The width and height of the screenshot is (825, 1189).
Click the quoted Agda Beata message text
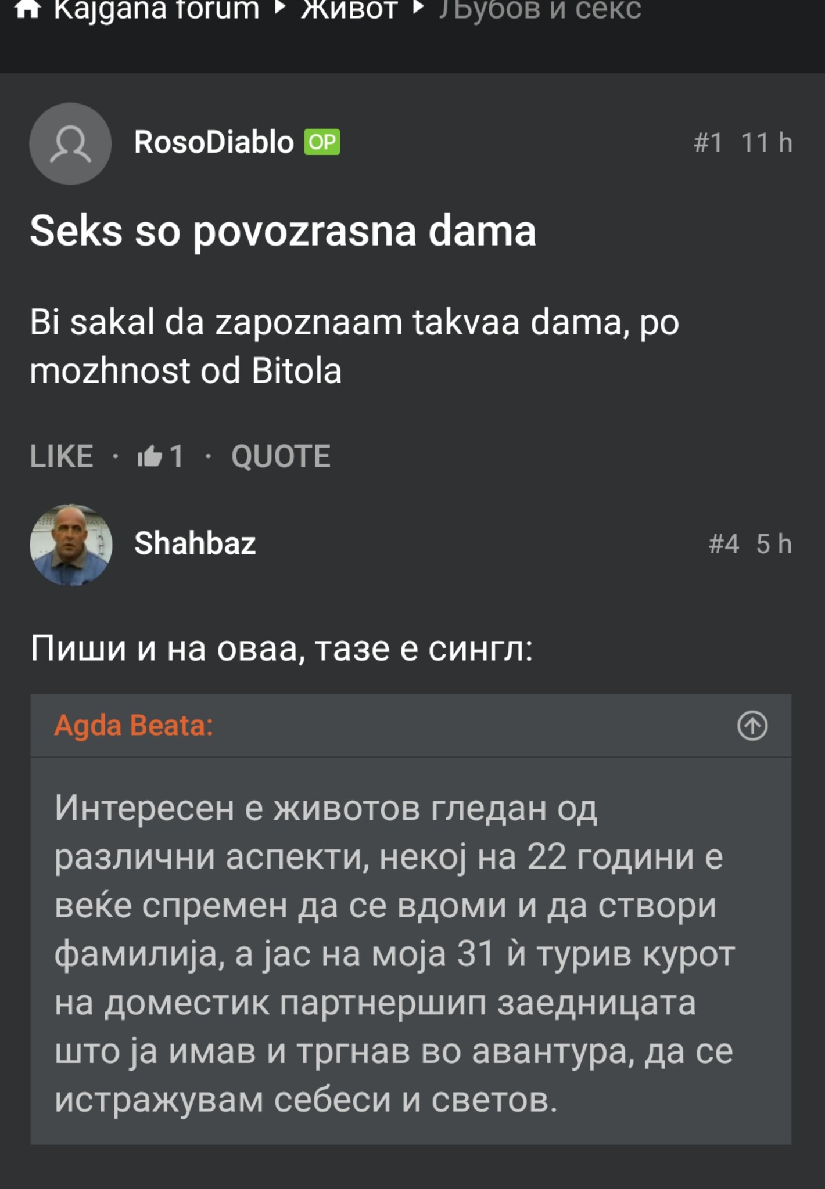coord(395,952)
